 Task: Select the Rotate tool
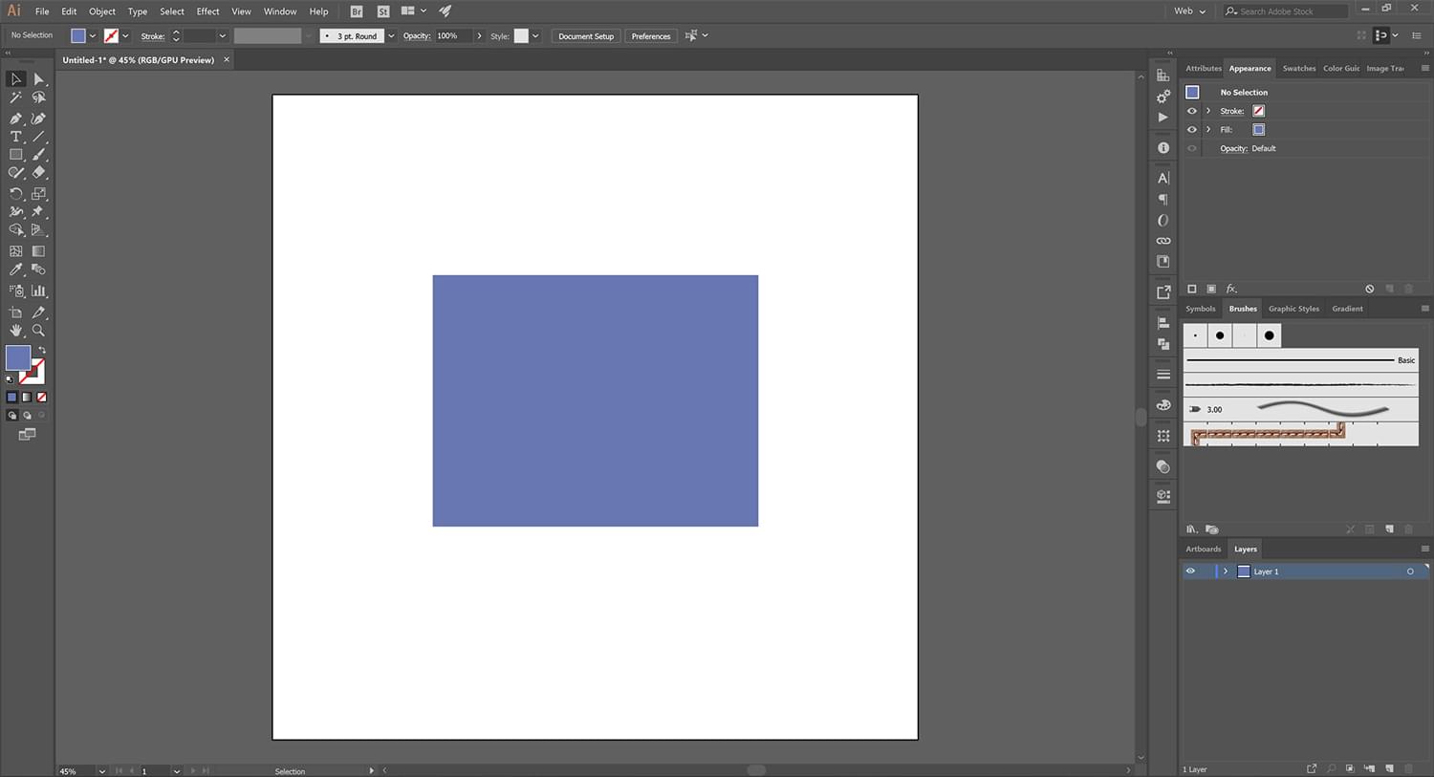16,193
